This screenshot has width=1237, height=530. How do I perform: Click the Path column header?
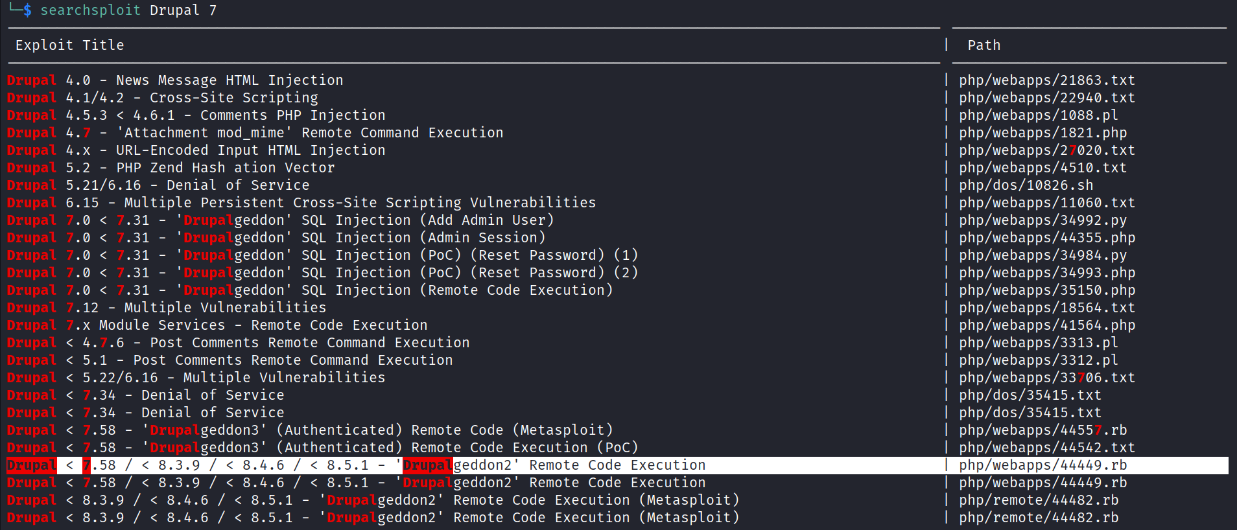pos(984,45)
